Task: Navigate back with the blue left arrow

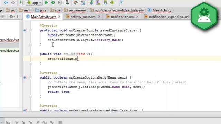Action: (x=6, y=2)
